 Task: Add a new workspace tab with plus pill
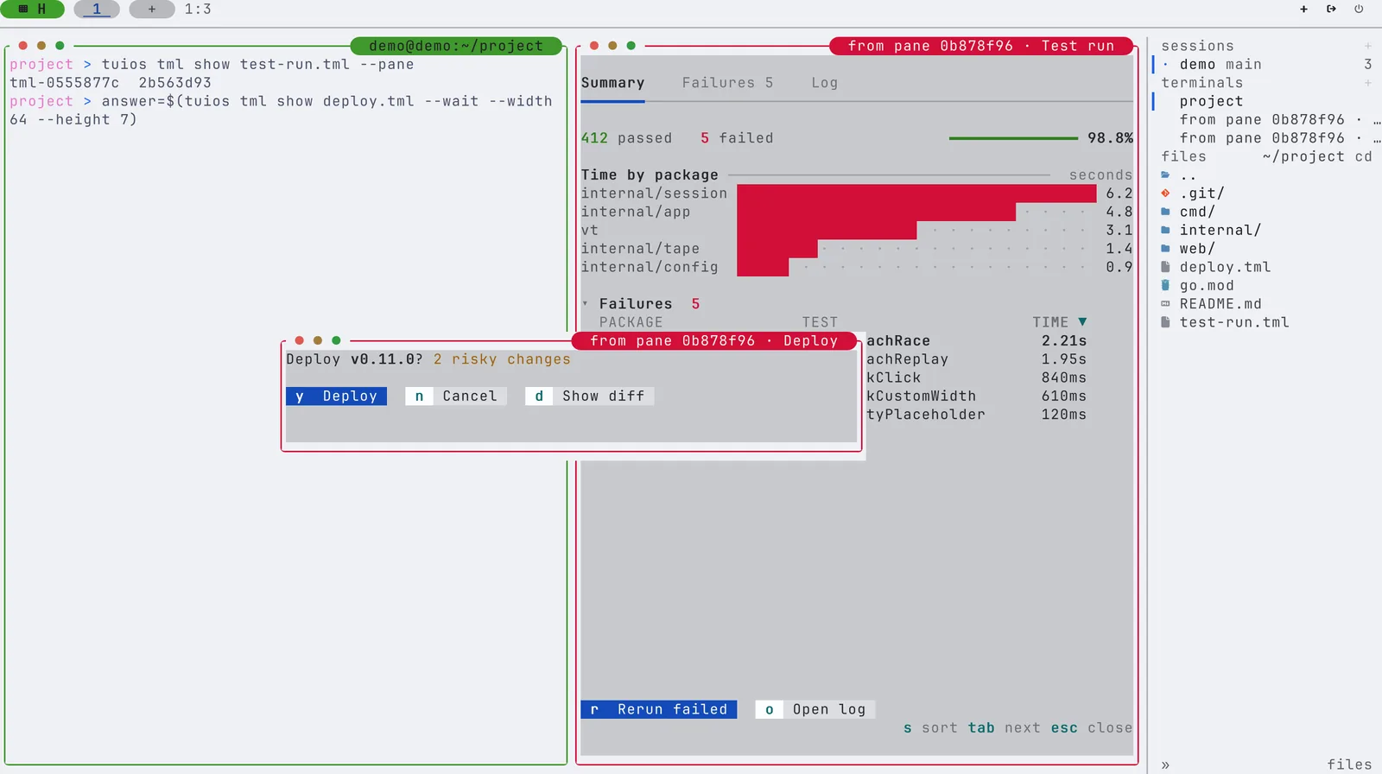[152, 10]
